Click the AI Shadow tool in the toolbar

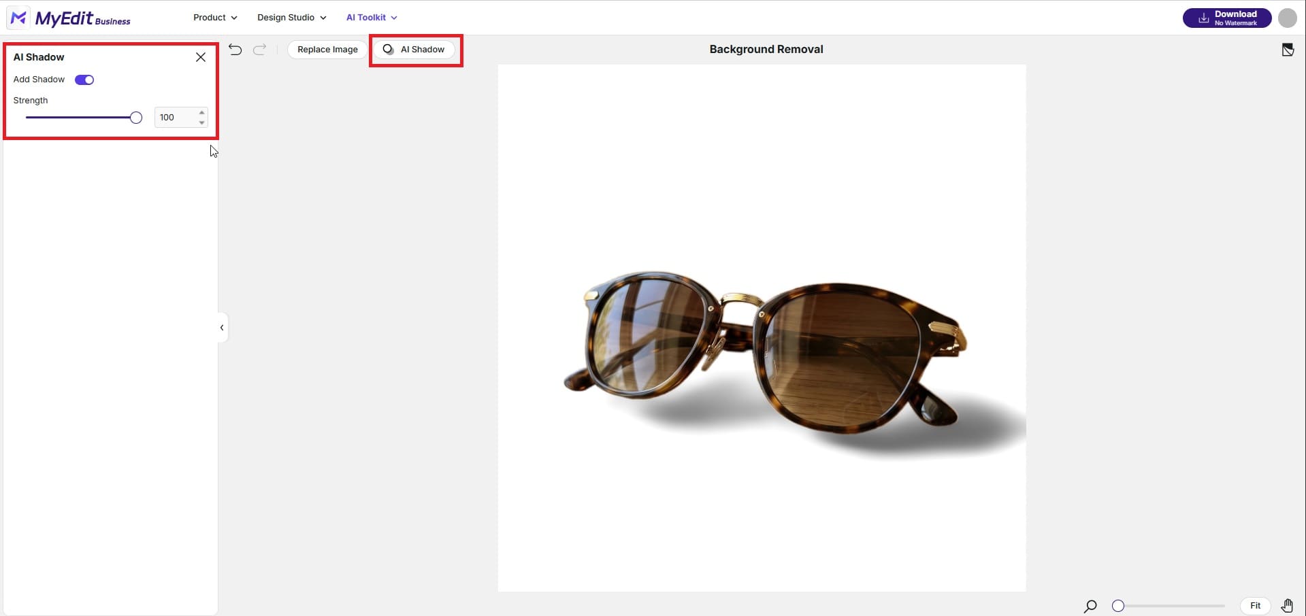click(414, 49)
